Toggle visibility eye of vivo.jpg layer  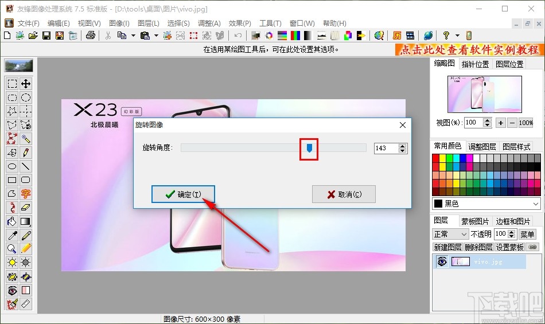coord(442,261)
